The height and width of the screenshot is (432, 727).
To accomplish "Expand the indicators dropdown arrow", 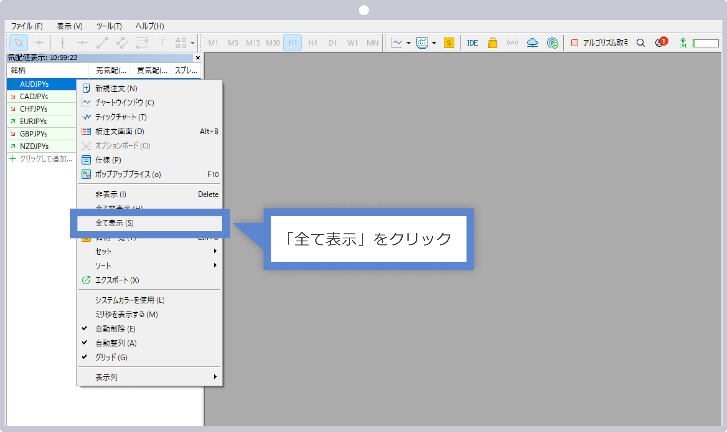I will coord(434,43).
